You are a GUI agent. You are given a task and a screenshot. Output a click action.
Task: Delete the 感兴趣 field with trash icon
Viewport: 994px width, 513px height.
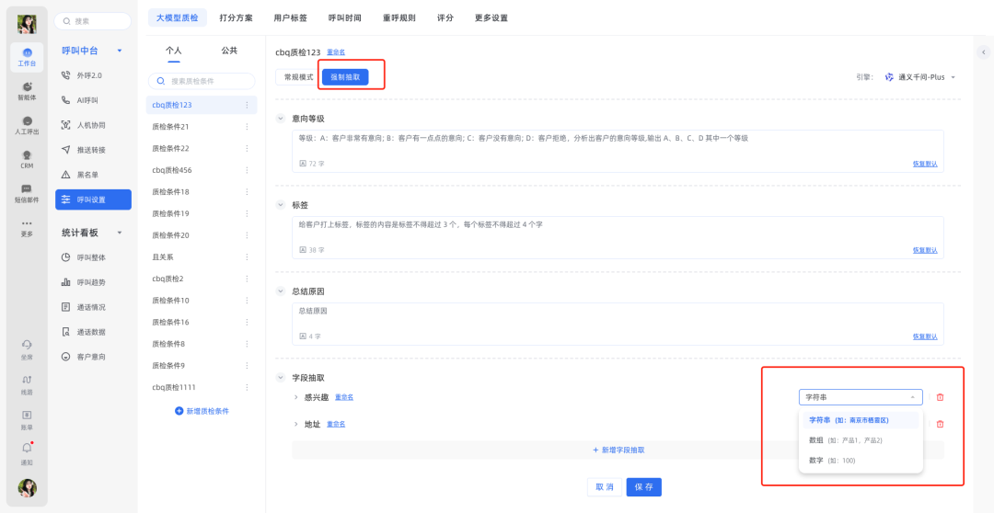(x=940, y=397)
